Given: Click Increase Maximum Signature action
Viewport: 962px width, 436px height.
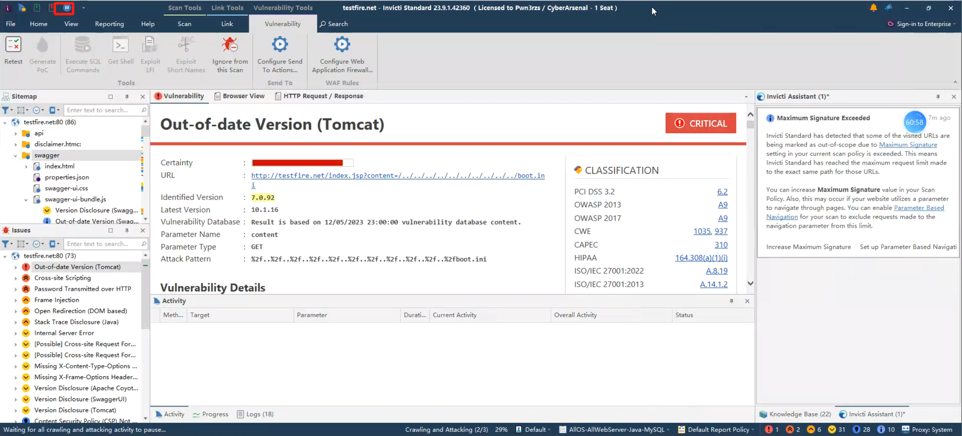Looking at the screenshot, I should pos(808,247).
